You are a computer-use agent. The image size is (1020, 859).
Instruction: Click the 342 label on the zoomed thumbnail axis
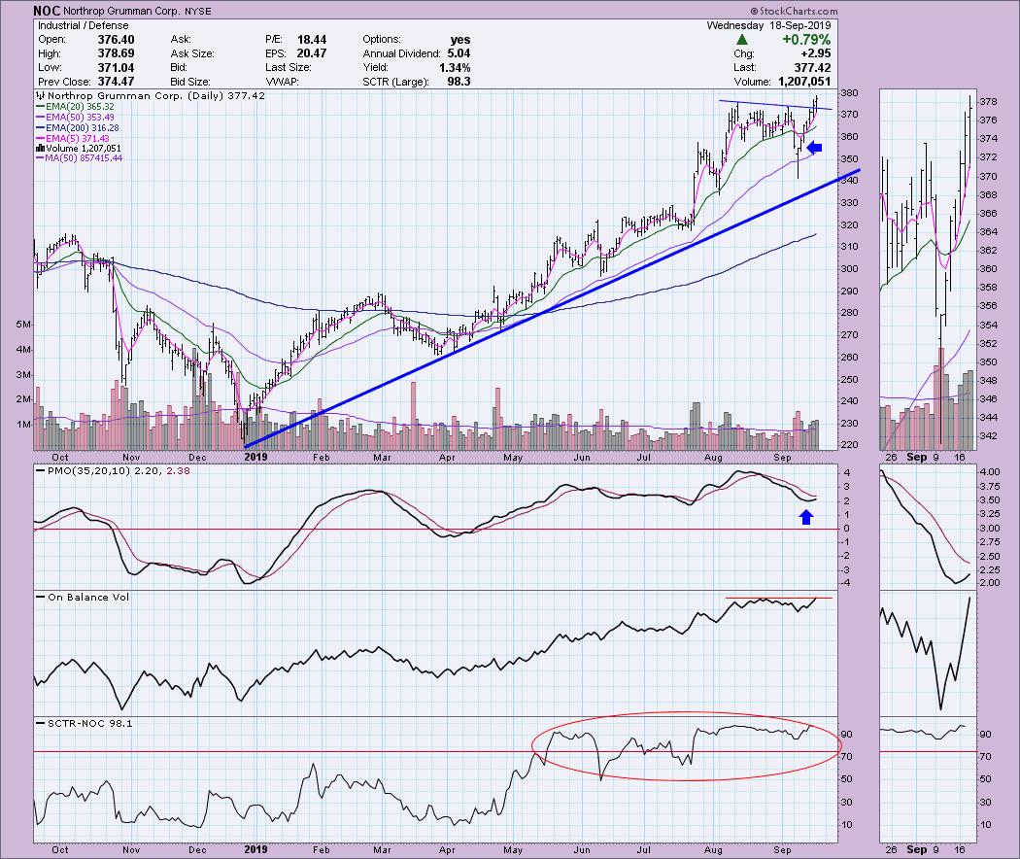[988, 436]
